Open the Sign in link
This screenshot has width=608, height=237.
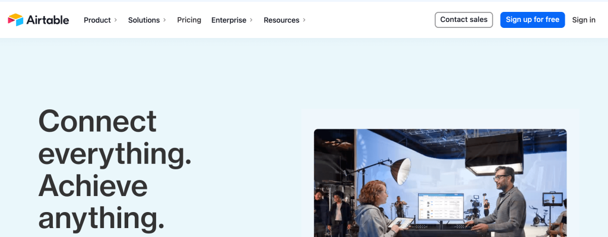click(x=584, y=20)
